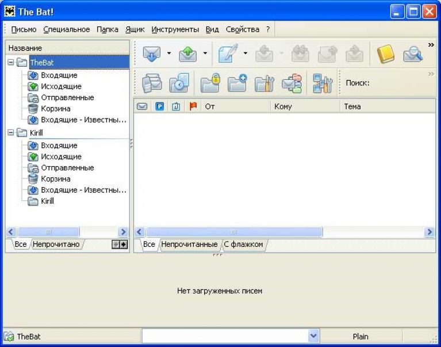This screenshot has height=347, width=441.
Task: Click the search messages magnifier icon
Action: tap(412, 54)
